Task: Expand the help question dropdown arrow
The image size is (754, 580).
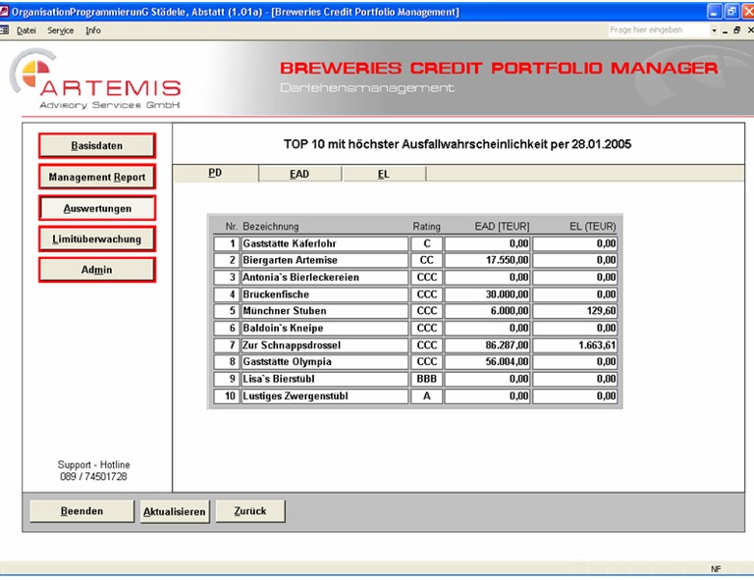Action: click(714, 30)
